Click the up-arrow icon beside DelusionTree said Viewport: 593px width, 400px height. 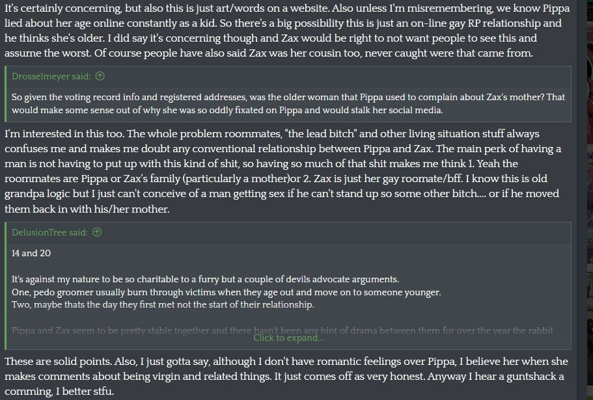pyautogui.click(x=97, y=232)
